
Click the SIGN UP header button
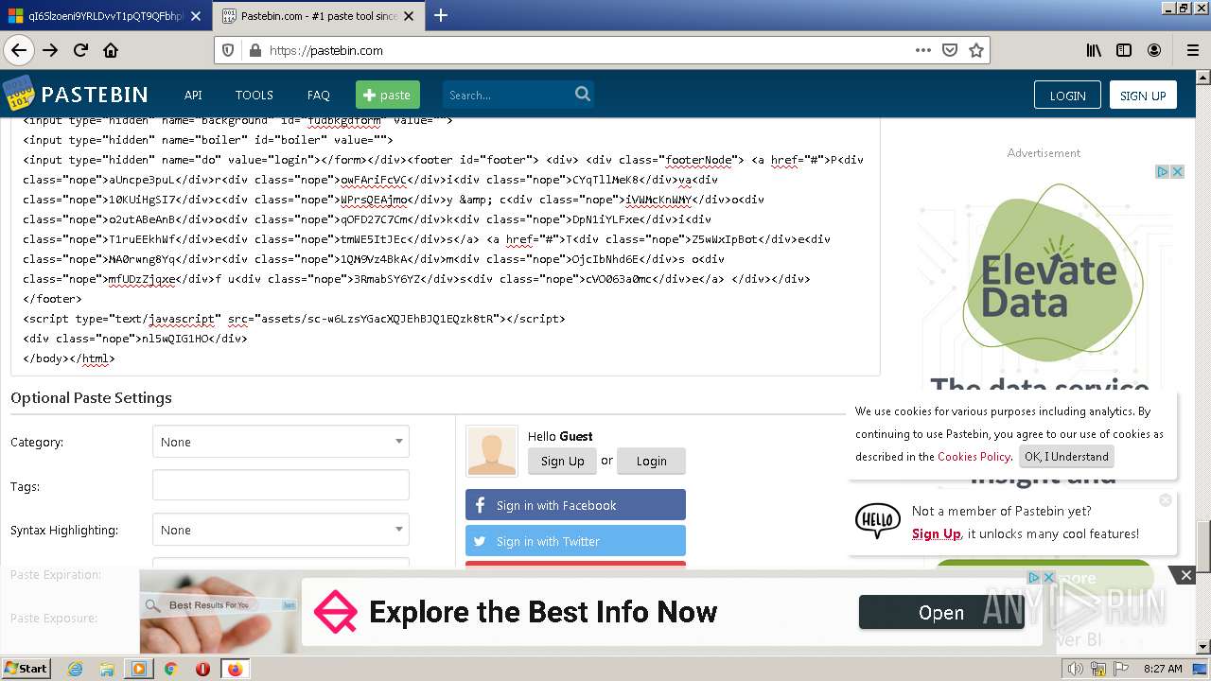click(x=1143, y=95)
